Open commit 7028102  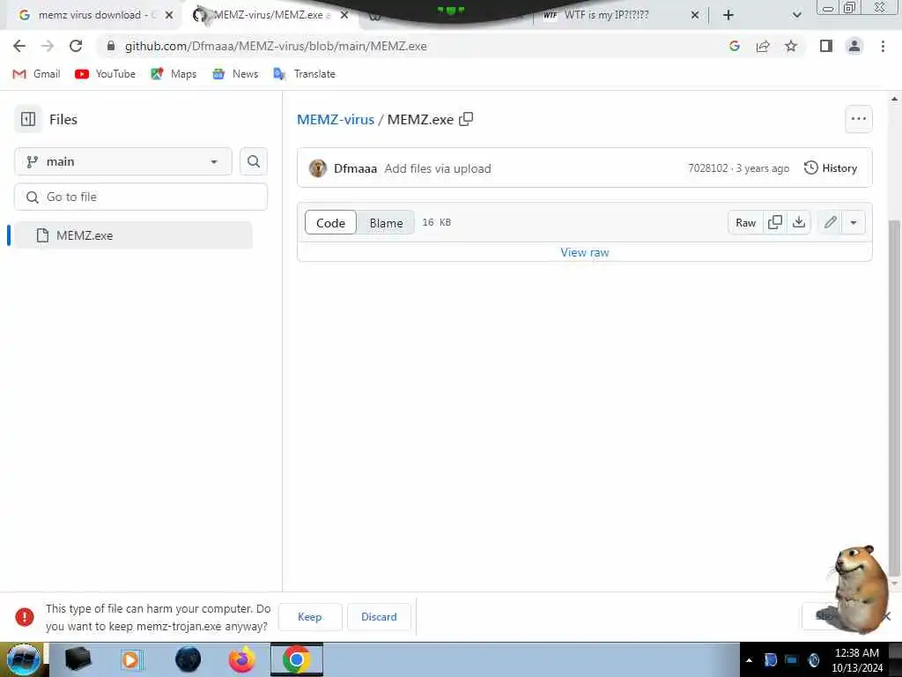(x=707, y=168)
